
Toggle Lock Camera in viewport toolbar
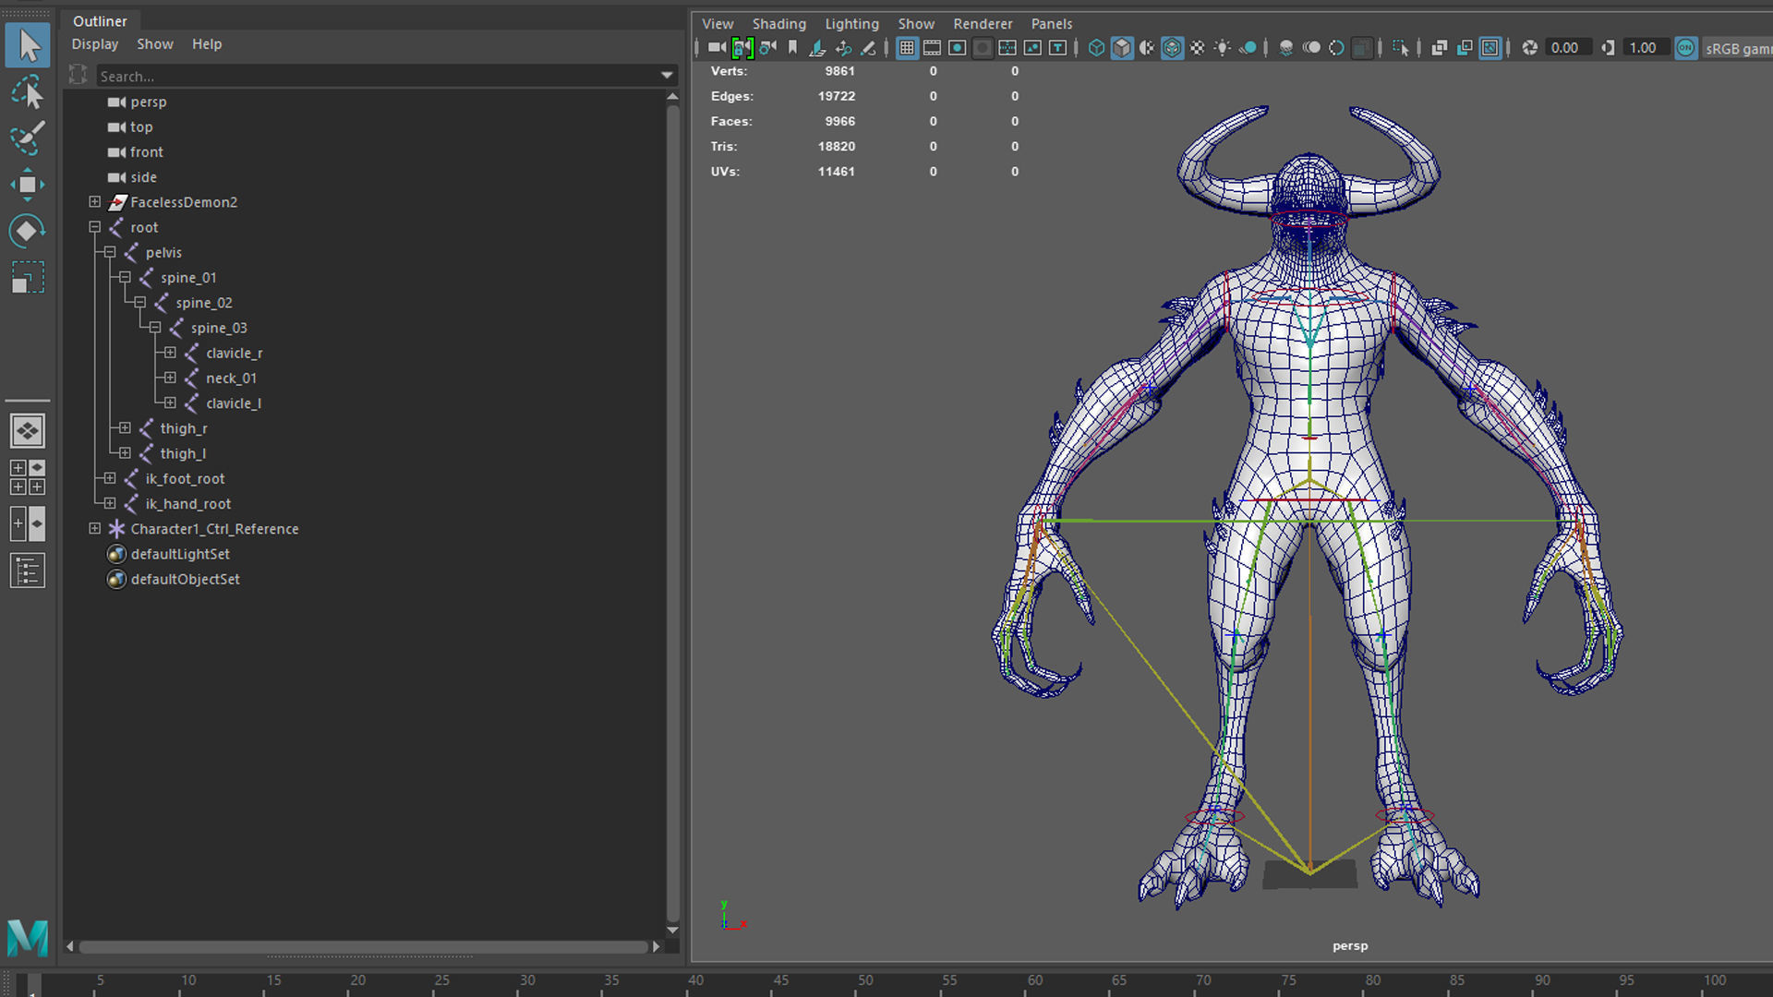742,48
